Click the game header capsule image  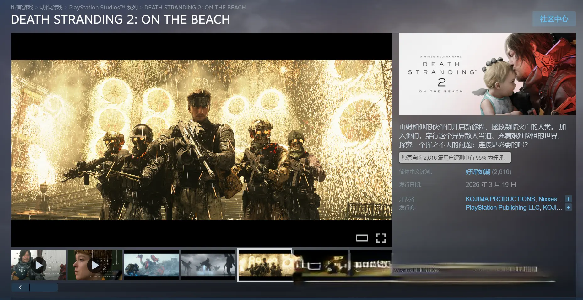487,74
